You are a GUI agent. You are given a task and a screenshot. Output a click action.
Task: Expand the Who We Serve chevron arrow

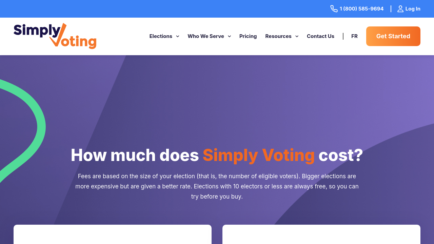pyautogui.click(x=230, y=36)
